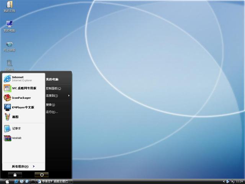Open the 我的文档 folder desktop icon
Image resolution: width=245 pixels, height=184 pixels.
[9, 7]
